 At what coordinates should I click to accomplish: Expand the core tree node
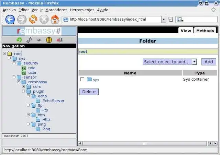[x=23, y=86]
